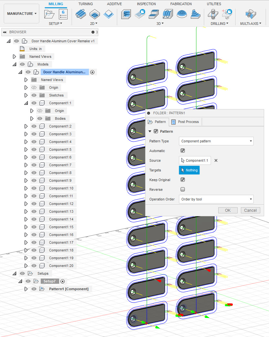This screenshot has height=337, width=269.
Task: Open the Multi-Axis toolpath icon
Action: [x=251, y=15]
